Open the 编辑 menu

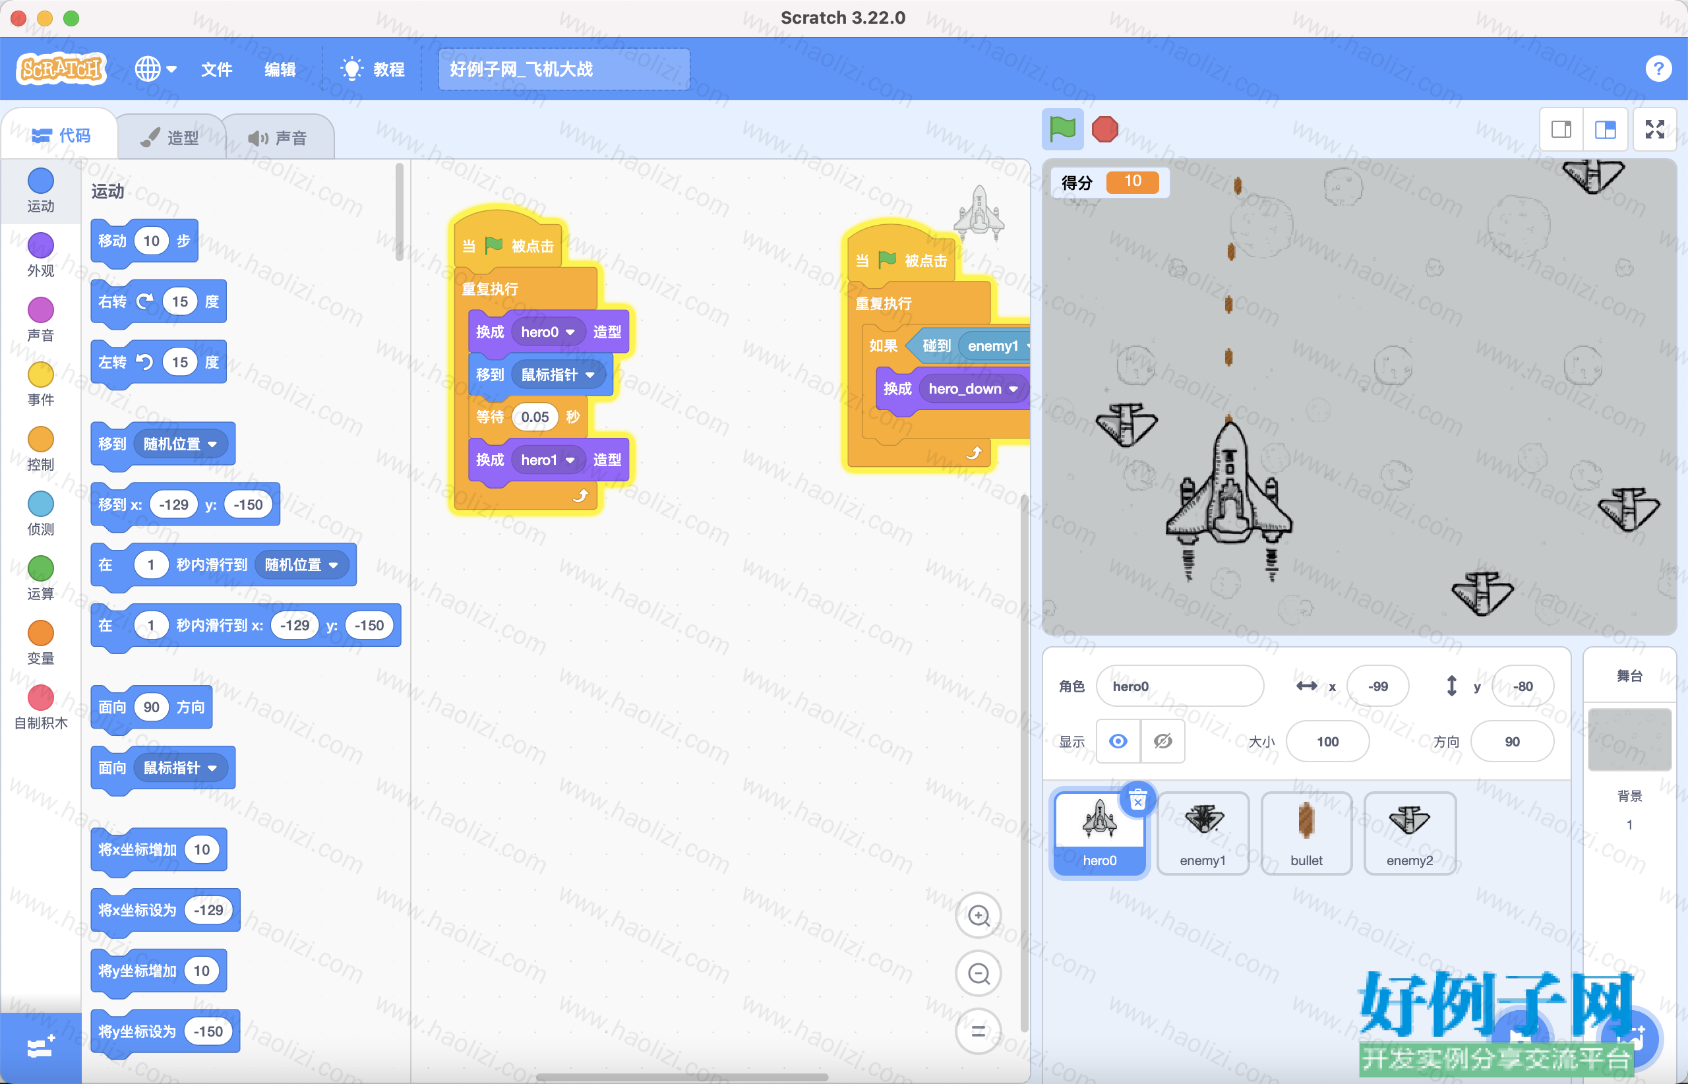[280, 69]
